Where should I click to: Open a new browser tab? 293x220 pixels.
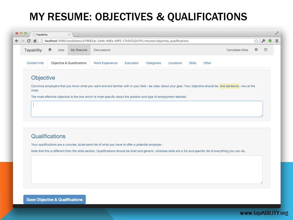pyautogui.click(x=76, y=35)
